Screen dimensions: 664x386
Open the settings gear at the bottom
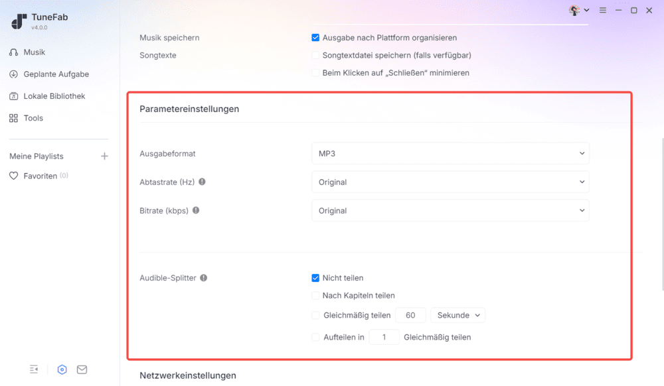pos(62,369)
